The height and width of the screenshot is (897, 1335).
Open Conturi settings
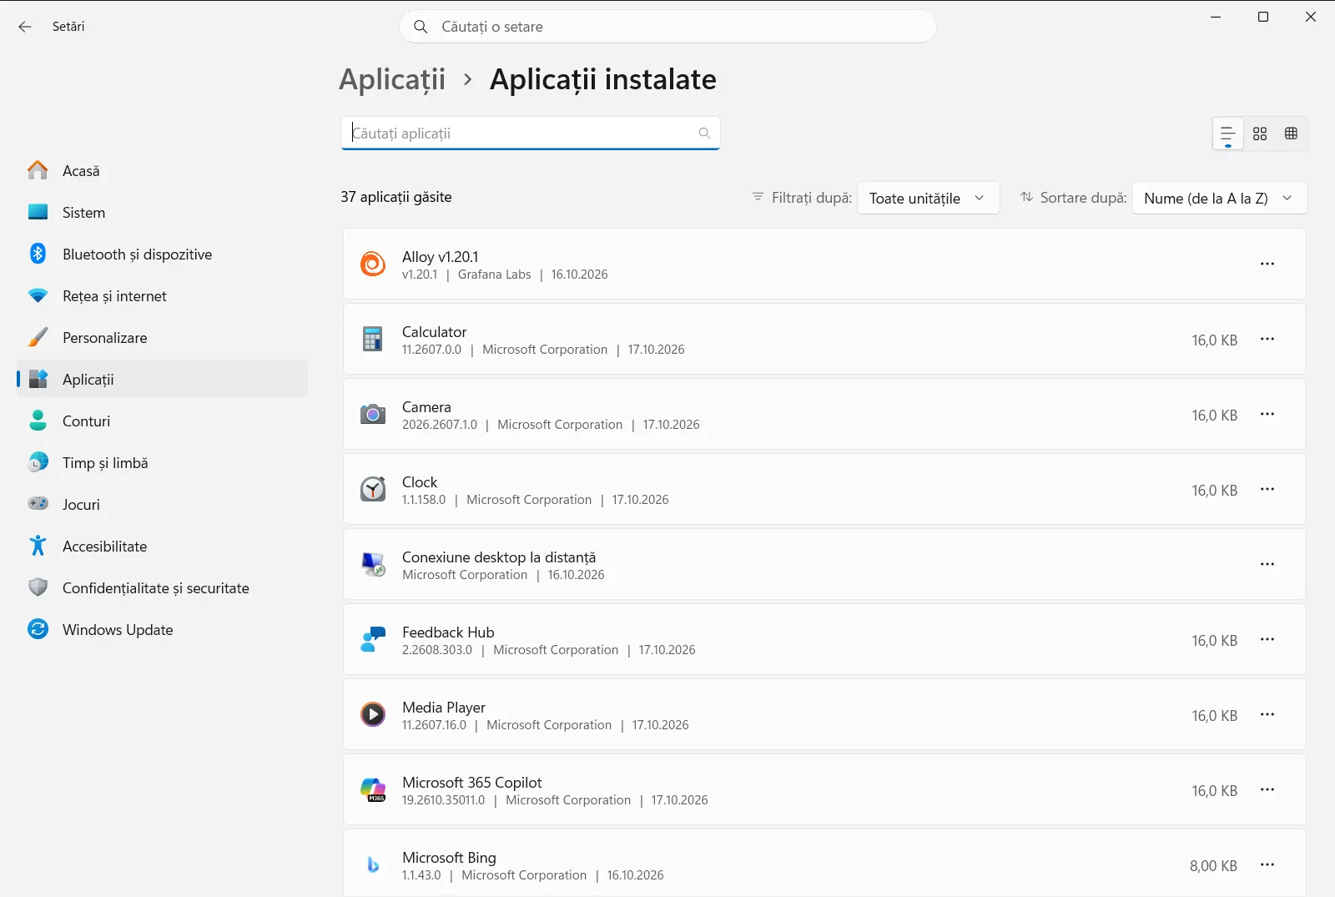163,421
